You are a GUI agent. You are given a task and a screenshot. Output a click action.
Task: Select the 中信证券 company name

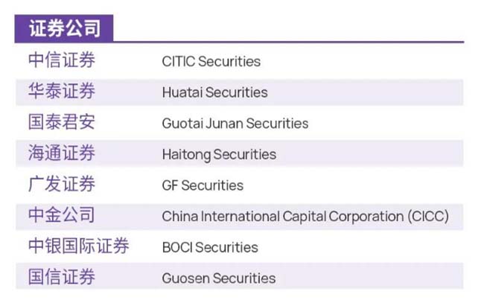click(x=62, y=61)
